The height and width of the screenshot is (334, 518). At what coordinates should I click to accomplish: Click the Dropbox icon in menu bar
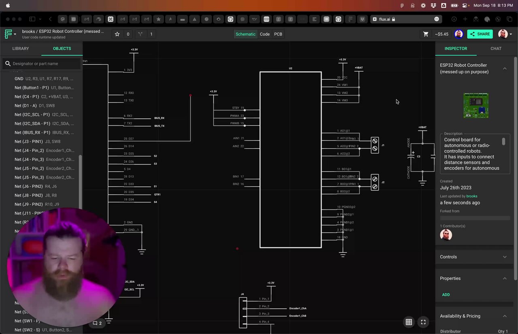[x=433, y=5]
